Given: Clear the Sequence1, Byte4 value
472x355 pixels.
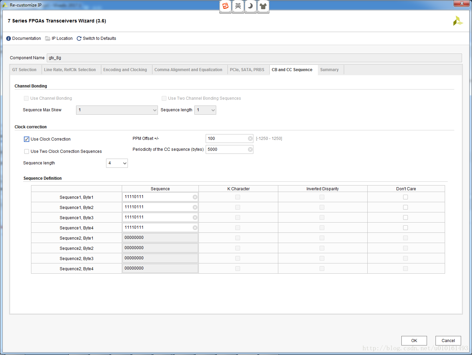Looking at the screenshot, I should click(x=195, y=228).
